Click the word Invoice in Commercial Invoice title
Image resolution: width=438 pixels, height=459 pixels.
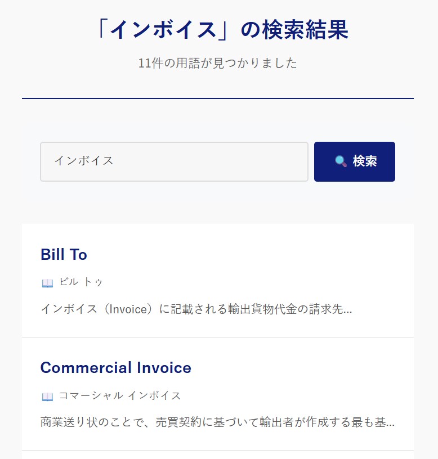164,367
